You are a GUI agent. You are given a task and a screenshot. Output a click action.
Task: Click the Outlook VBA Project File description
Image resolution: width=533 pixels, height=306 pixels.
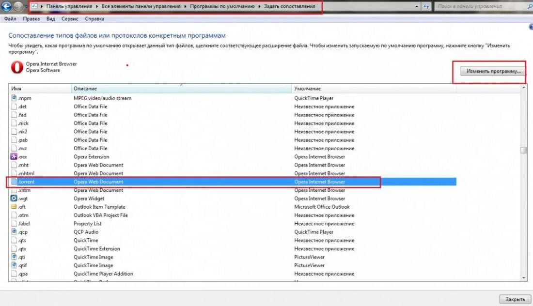pyautogui.click(x=101, y=215)
